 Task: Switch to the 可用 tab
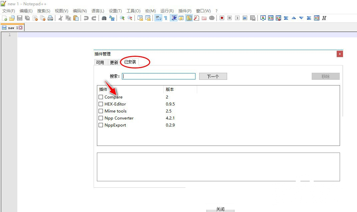[x=100, y=62]
